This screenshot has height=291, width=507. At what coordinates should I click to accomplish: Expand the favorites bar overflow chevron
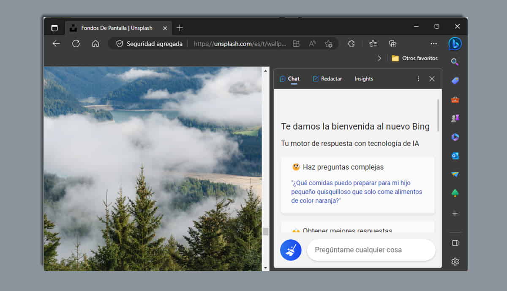(x=379, y=59)
